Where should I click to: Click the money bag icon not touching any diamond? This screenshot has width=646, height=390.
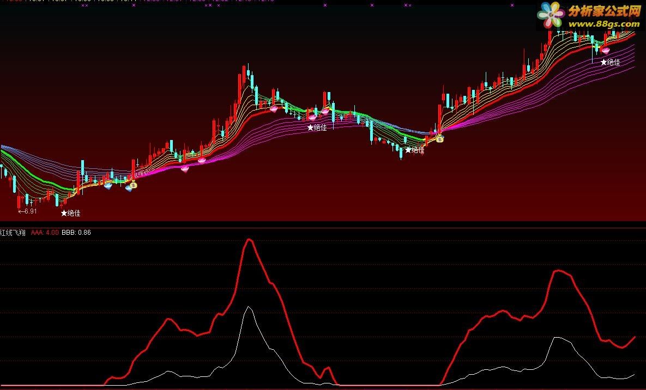coord(439,139)
